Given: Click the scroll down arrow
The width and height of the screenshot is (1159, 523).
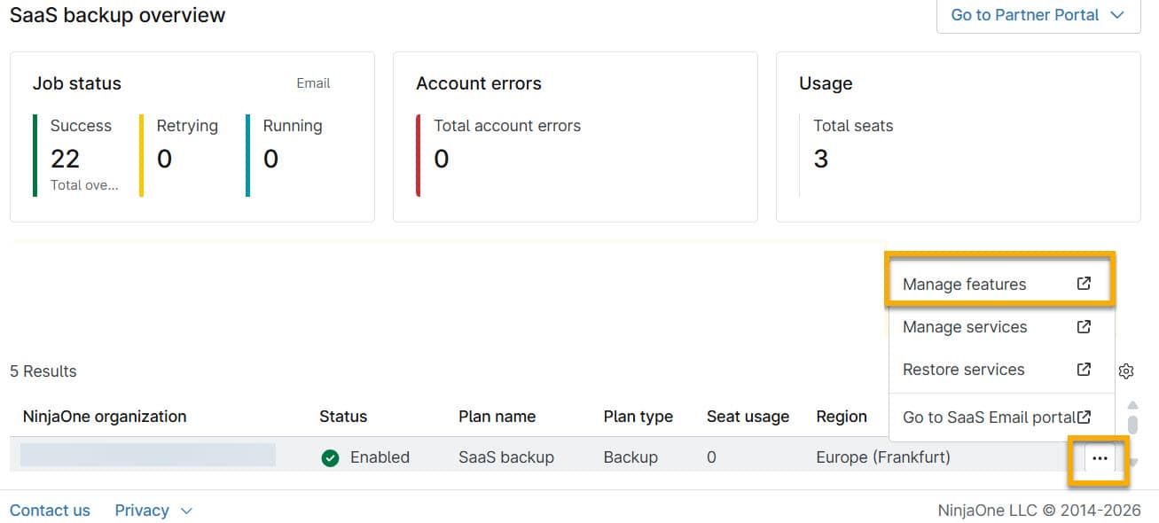Looking at the screenshot, I should pos(1132,462).
